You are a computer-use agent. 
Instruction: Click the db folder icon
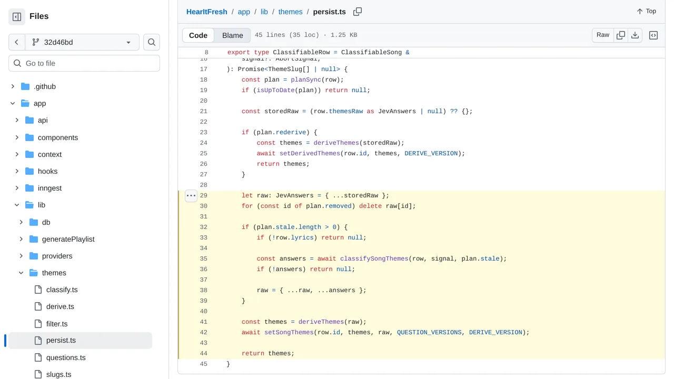34,222
